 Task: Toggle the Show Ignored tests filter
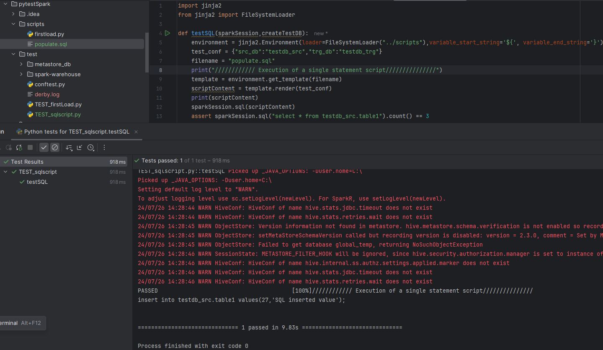[55, 147]
